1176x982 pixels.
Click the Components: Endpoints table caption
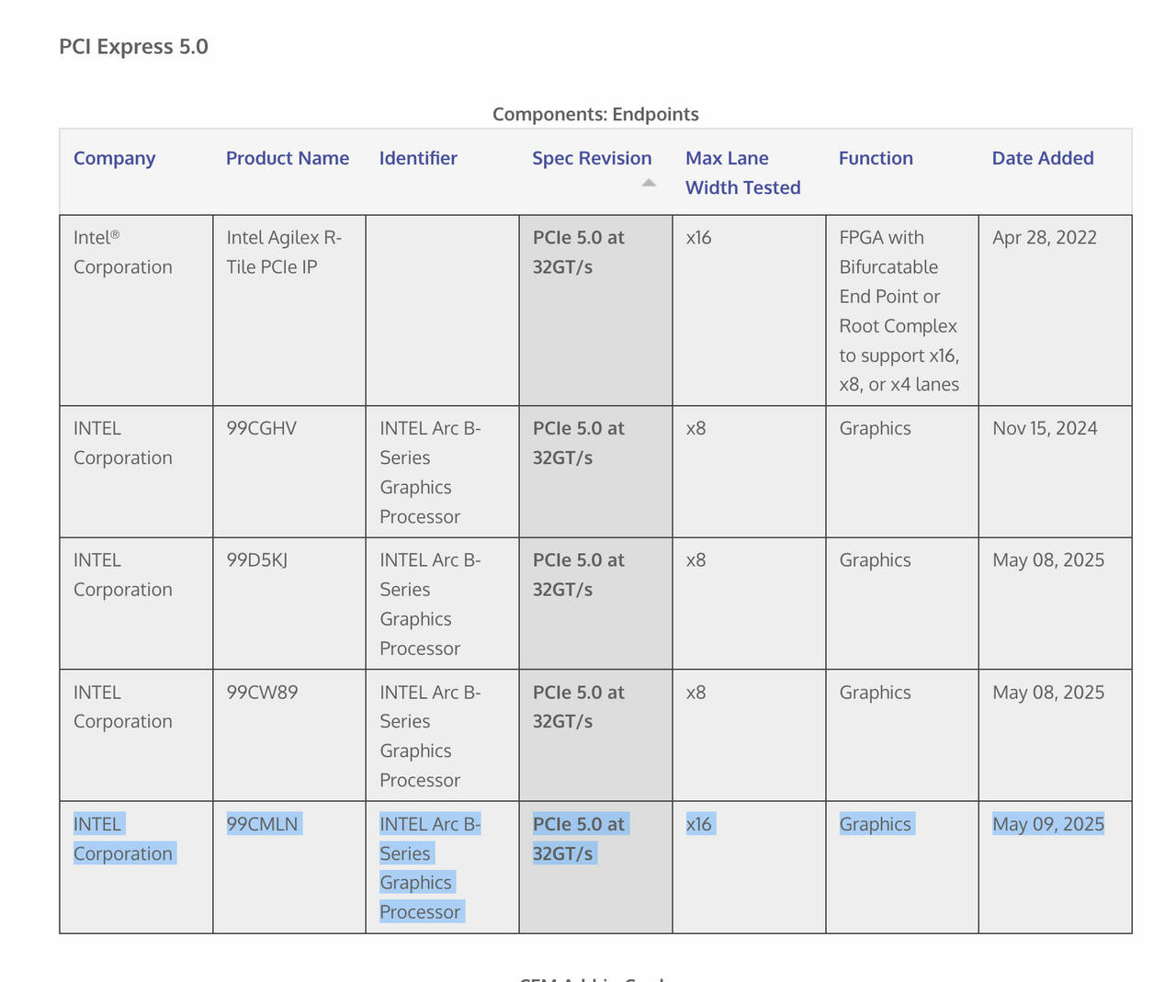point(595,114)
